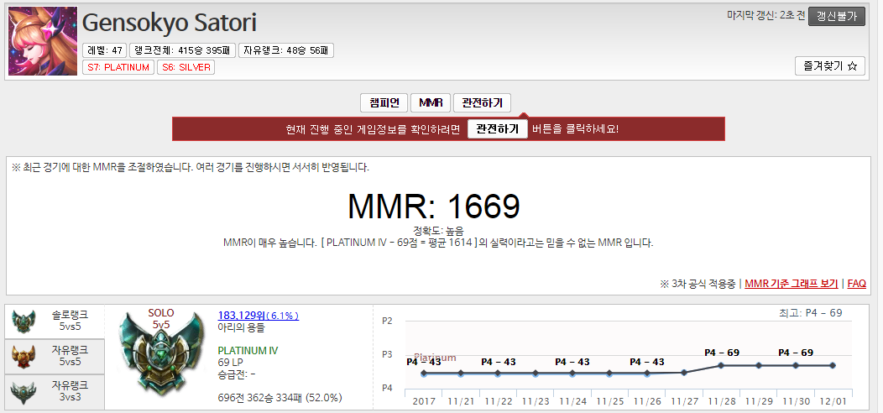The image size is (883, 413).
Task: Click the disabled refresh button at top right
Action: tap(836, 16)
